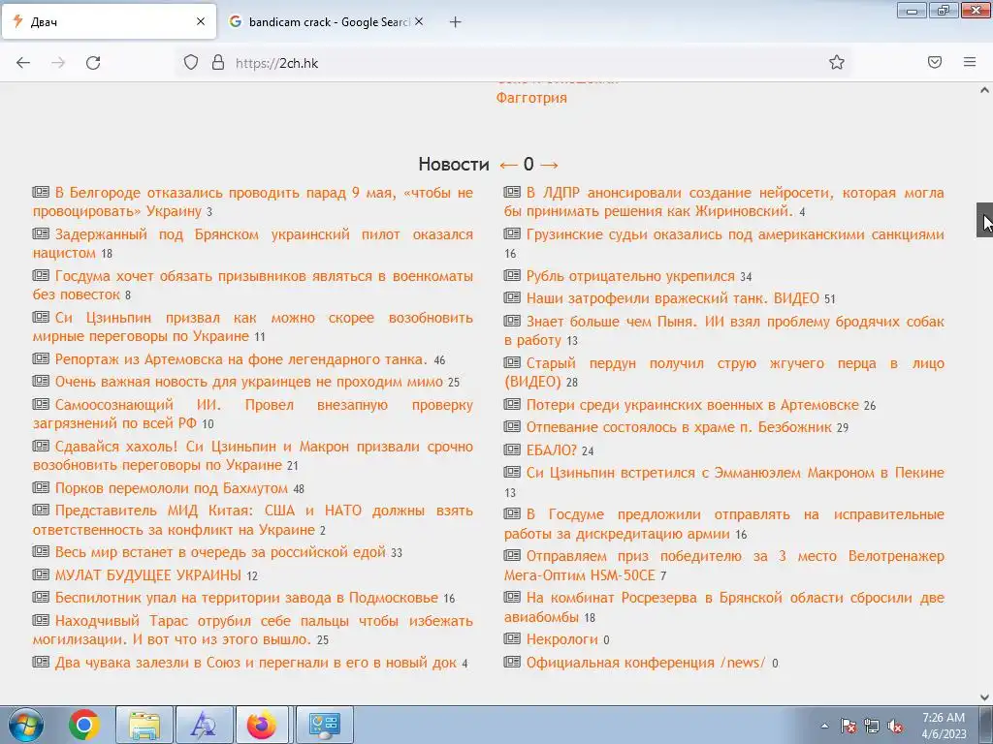Viewport: 993px width, 744px height.
Task: Open Репортаж из Артемовска thread
Action: pyautogui.click(x=241, y=359)
